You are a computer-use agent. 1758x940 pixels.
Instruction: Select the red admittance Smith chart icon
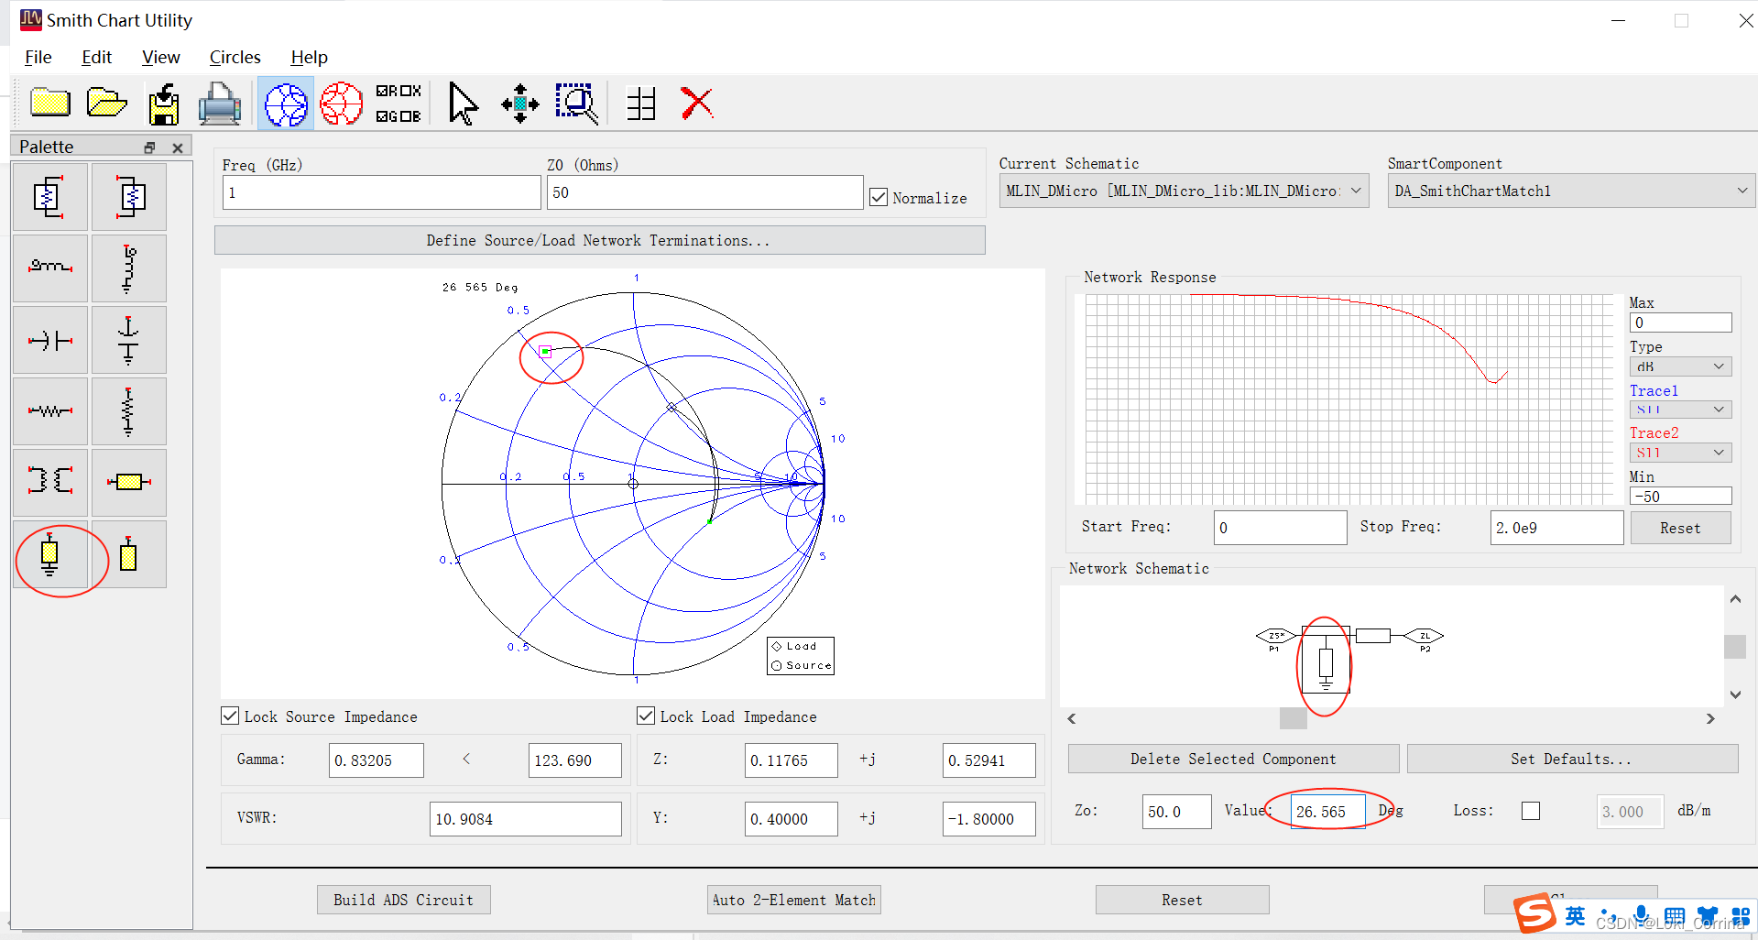pos(341,104)
